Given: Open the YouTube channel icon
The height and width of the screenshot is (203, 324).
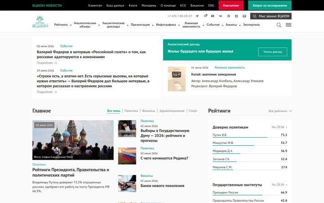Looking at the screenshot, I should coord(212,16).
